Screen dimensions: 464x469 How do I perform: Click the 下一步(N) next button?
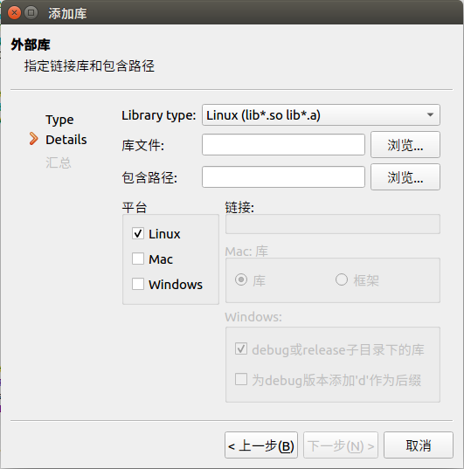coord(341,445)
